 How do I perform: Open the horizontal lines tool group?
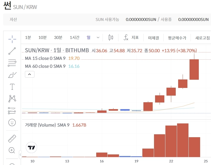[x=12, y=63]
